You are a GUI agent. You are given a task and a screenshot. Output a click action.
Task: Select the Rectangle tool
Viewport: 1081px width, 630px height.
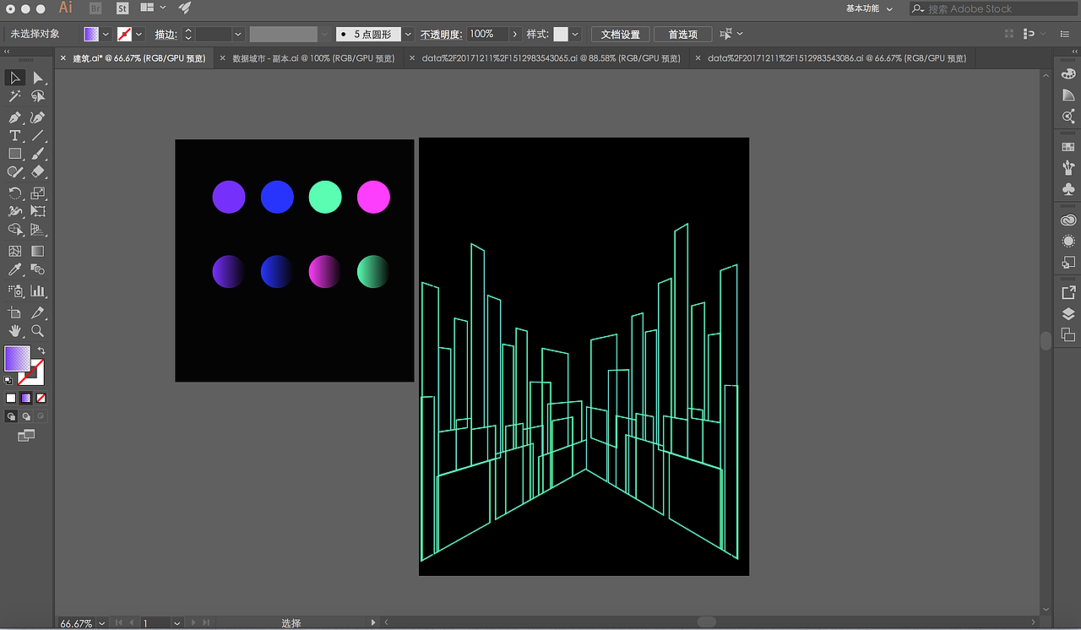15,154
